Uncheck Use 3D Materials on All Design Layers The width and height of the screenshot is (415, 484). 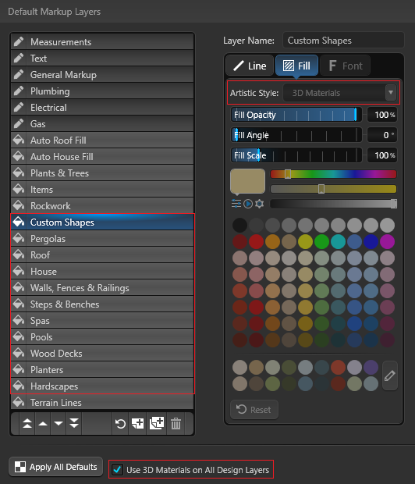[117, 469]
